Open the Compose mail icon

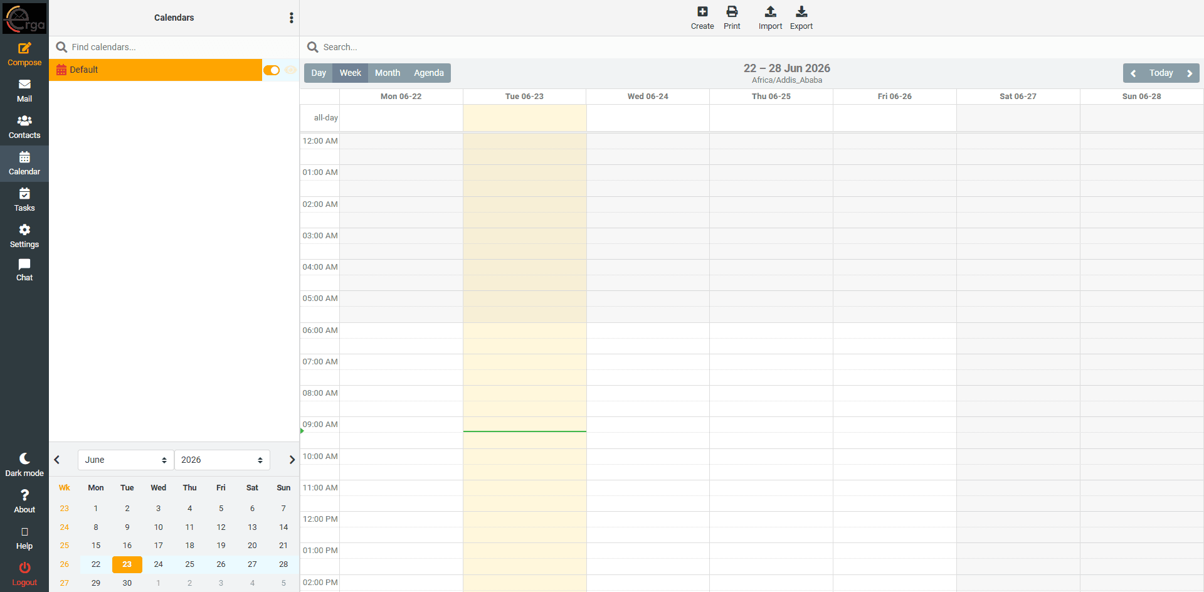coord(24,55)
